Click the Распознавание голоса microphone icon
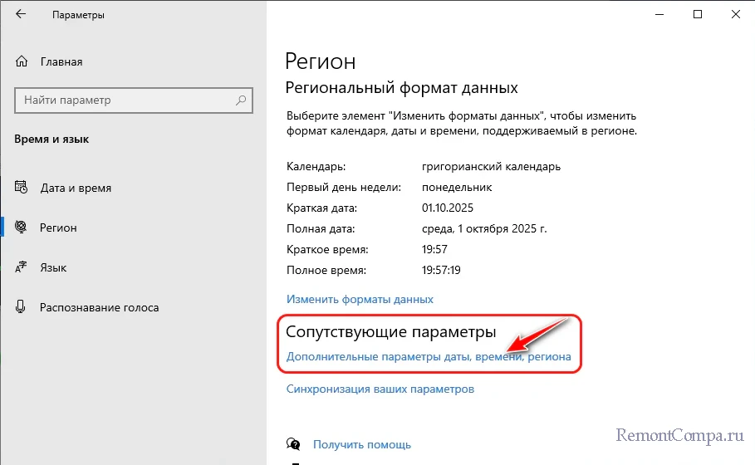The height and width of the screenshot is (465, 755). coord(22,307)
